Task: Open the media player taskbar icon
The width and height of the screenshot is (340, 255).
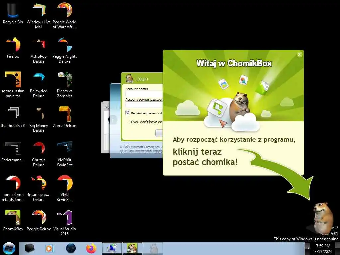Action: pos(49,248)
